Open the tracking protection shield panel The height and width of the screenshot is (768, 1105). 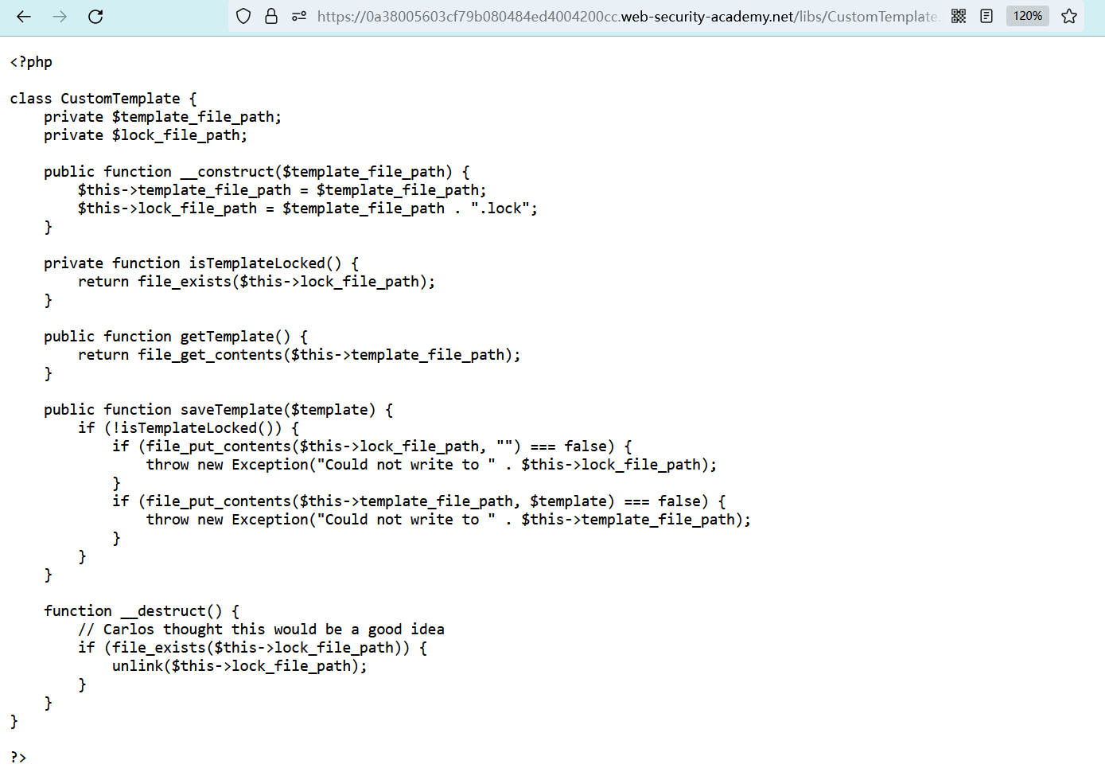click(x=244, y=16)
